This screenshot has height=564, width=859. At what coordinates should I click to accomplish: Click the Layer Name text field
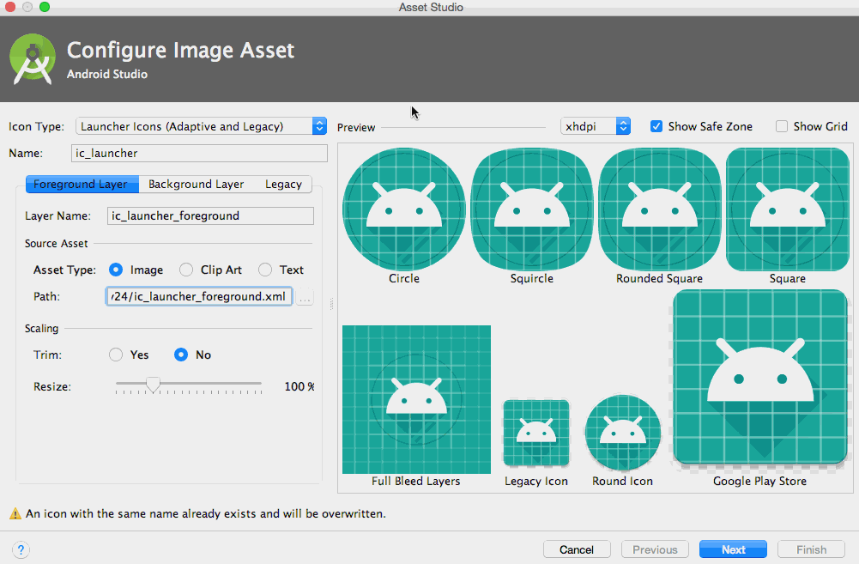(x=210, y=215)
